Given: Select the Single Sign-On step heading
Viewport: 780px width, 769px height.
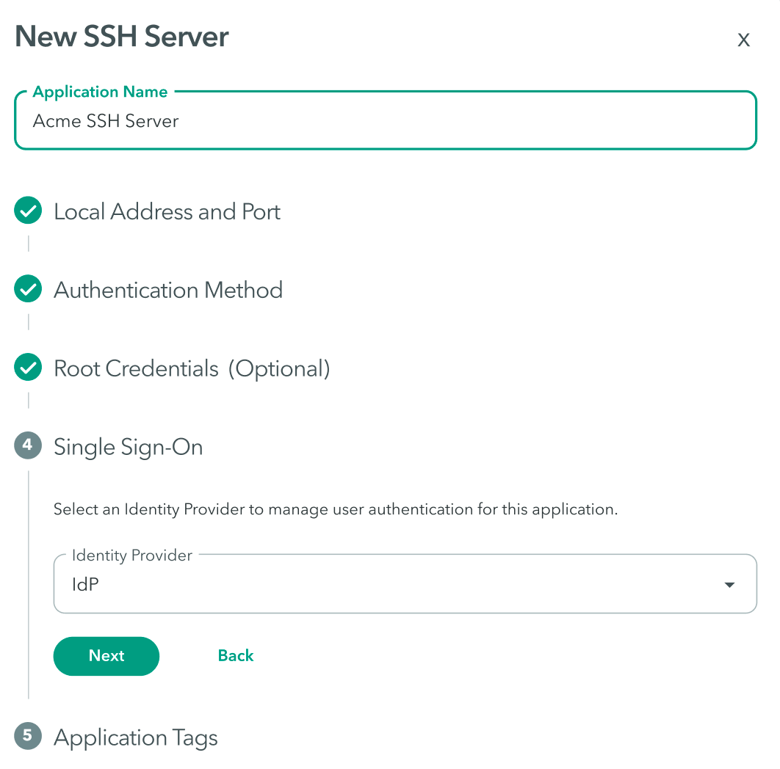Looking at the screenshot, I should pos(129,448).
